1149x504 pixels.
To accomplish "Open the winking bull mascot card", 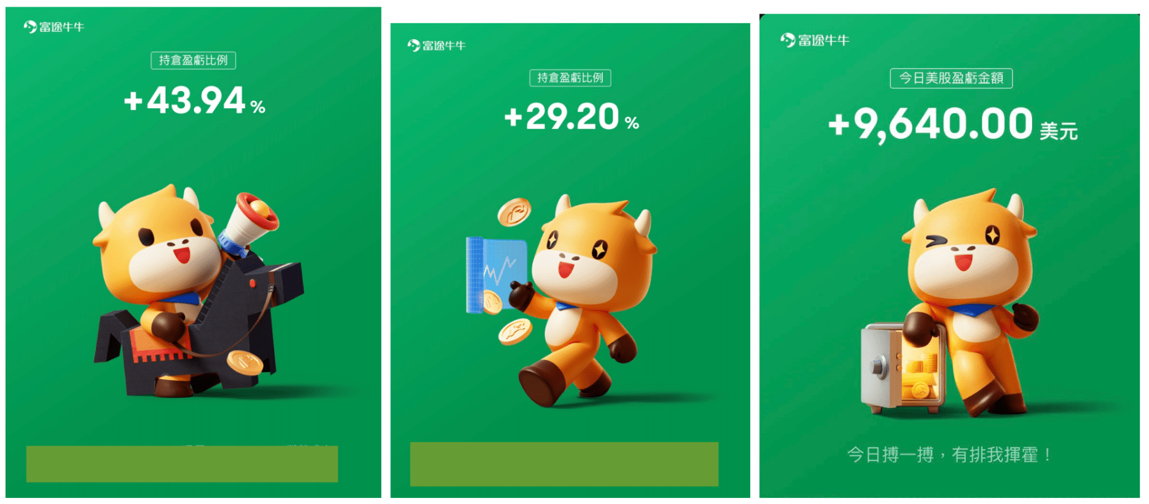I will click(x=950, y=256).
